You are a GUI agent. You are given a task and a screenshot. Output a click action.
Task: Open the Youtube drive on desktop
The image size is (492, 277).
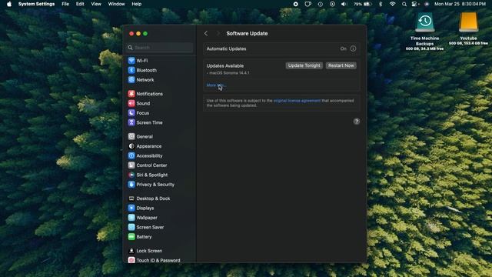pos(468,29)
